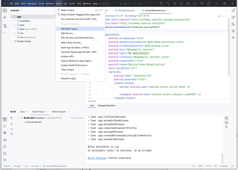Choose Rebuild Project menu item

[80, 78]
